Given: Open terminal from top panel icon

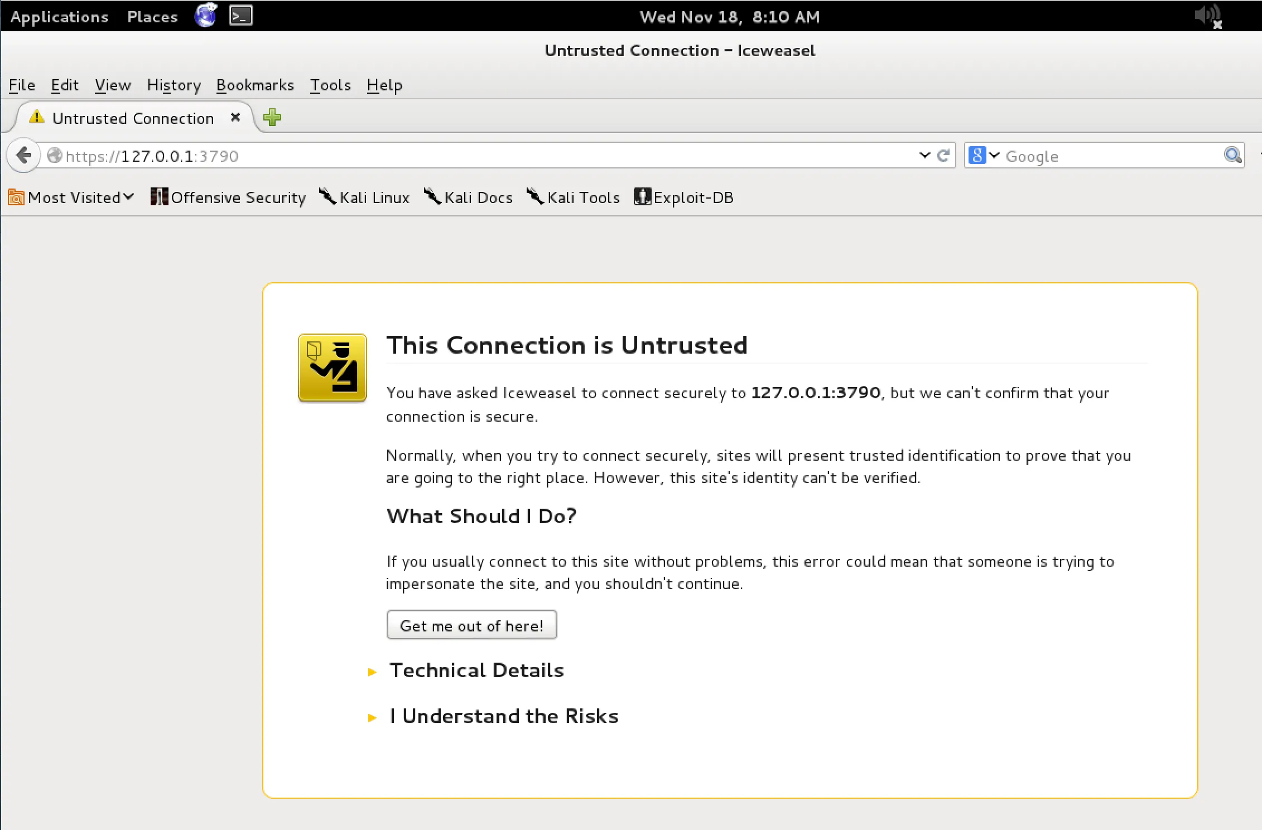Looking at the screenshot, I should pos(241,16).
